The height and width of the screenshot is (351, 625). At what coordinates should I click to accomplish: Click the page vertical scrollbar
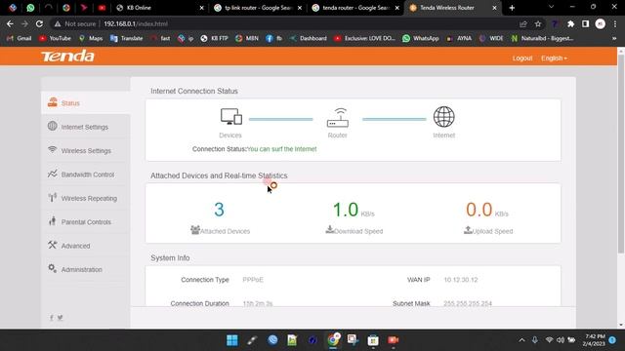click(621, 154)
